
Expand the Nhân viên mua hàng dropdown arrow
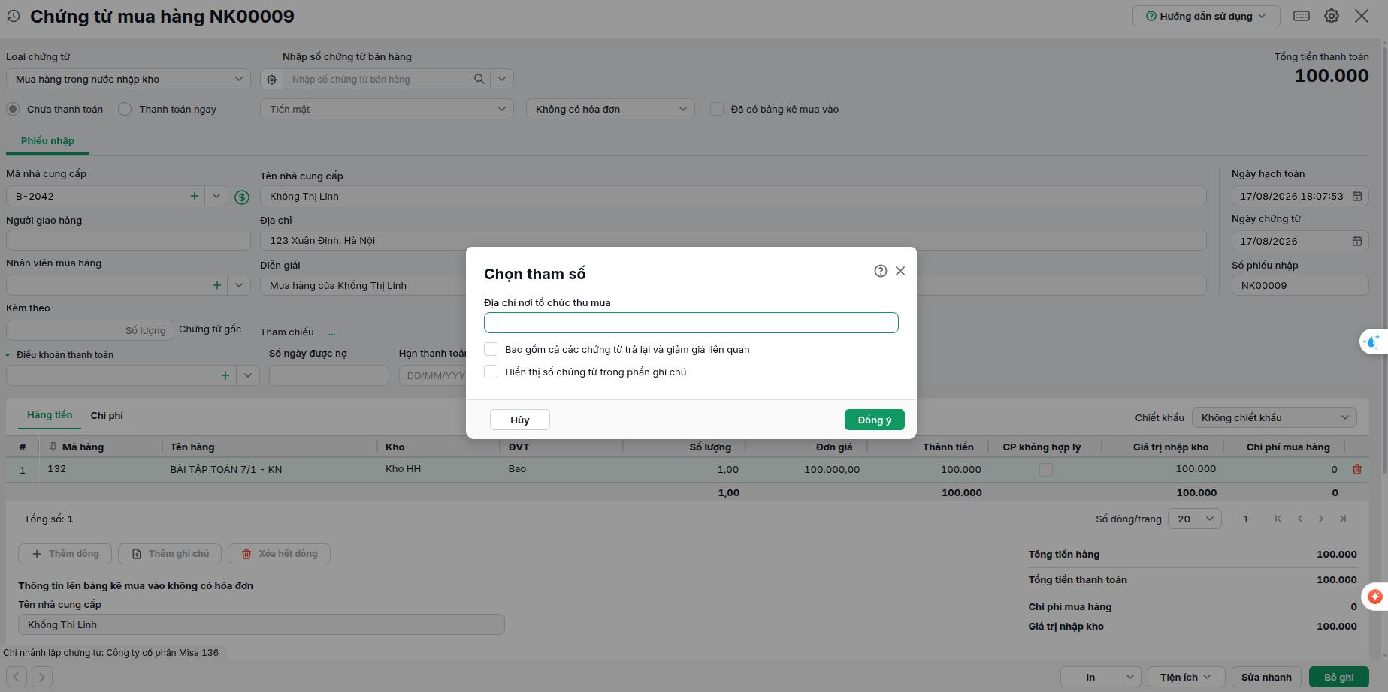[x=240, y=285]
